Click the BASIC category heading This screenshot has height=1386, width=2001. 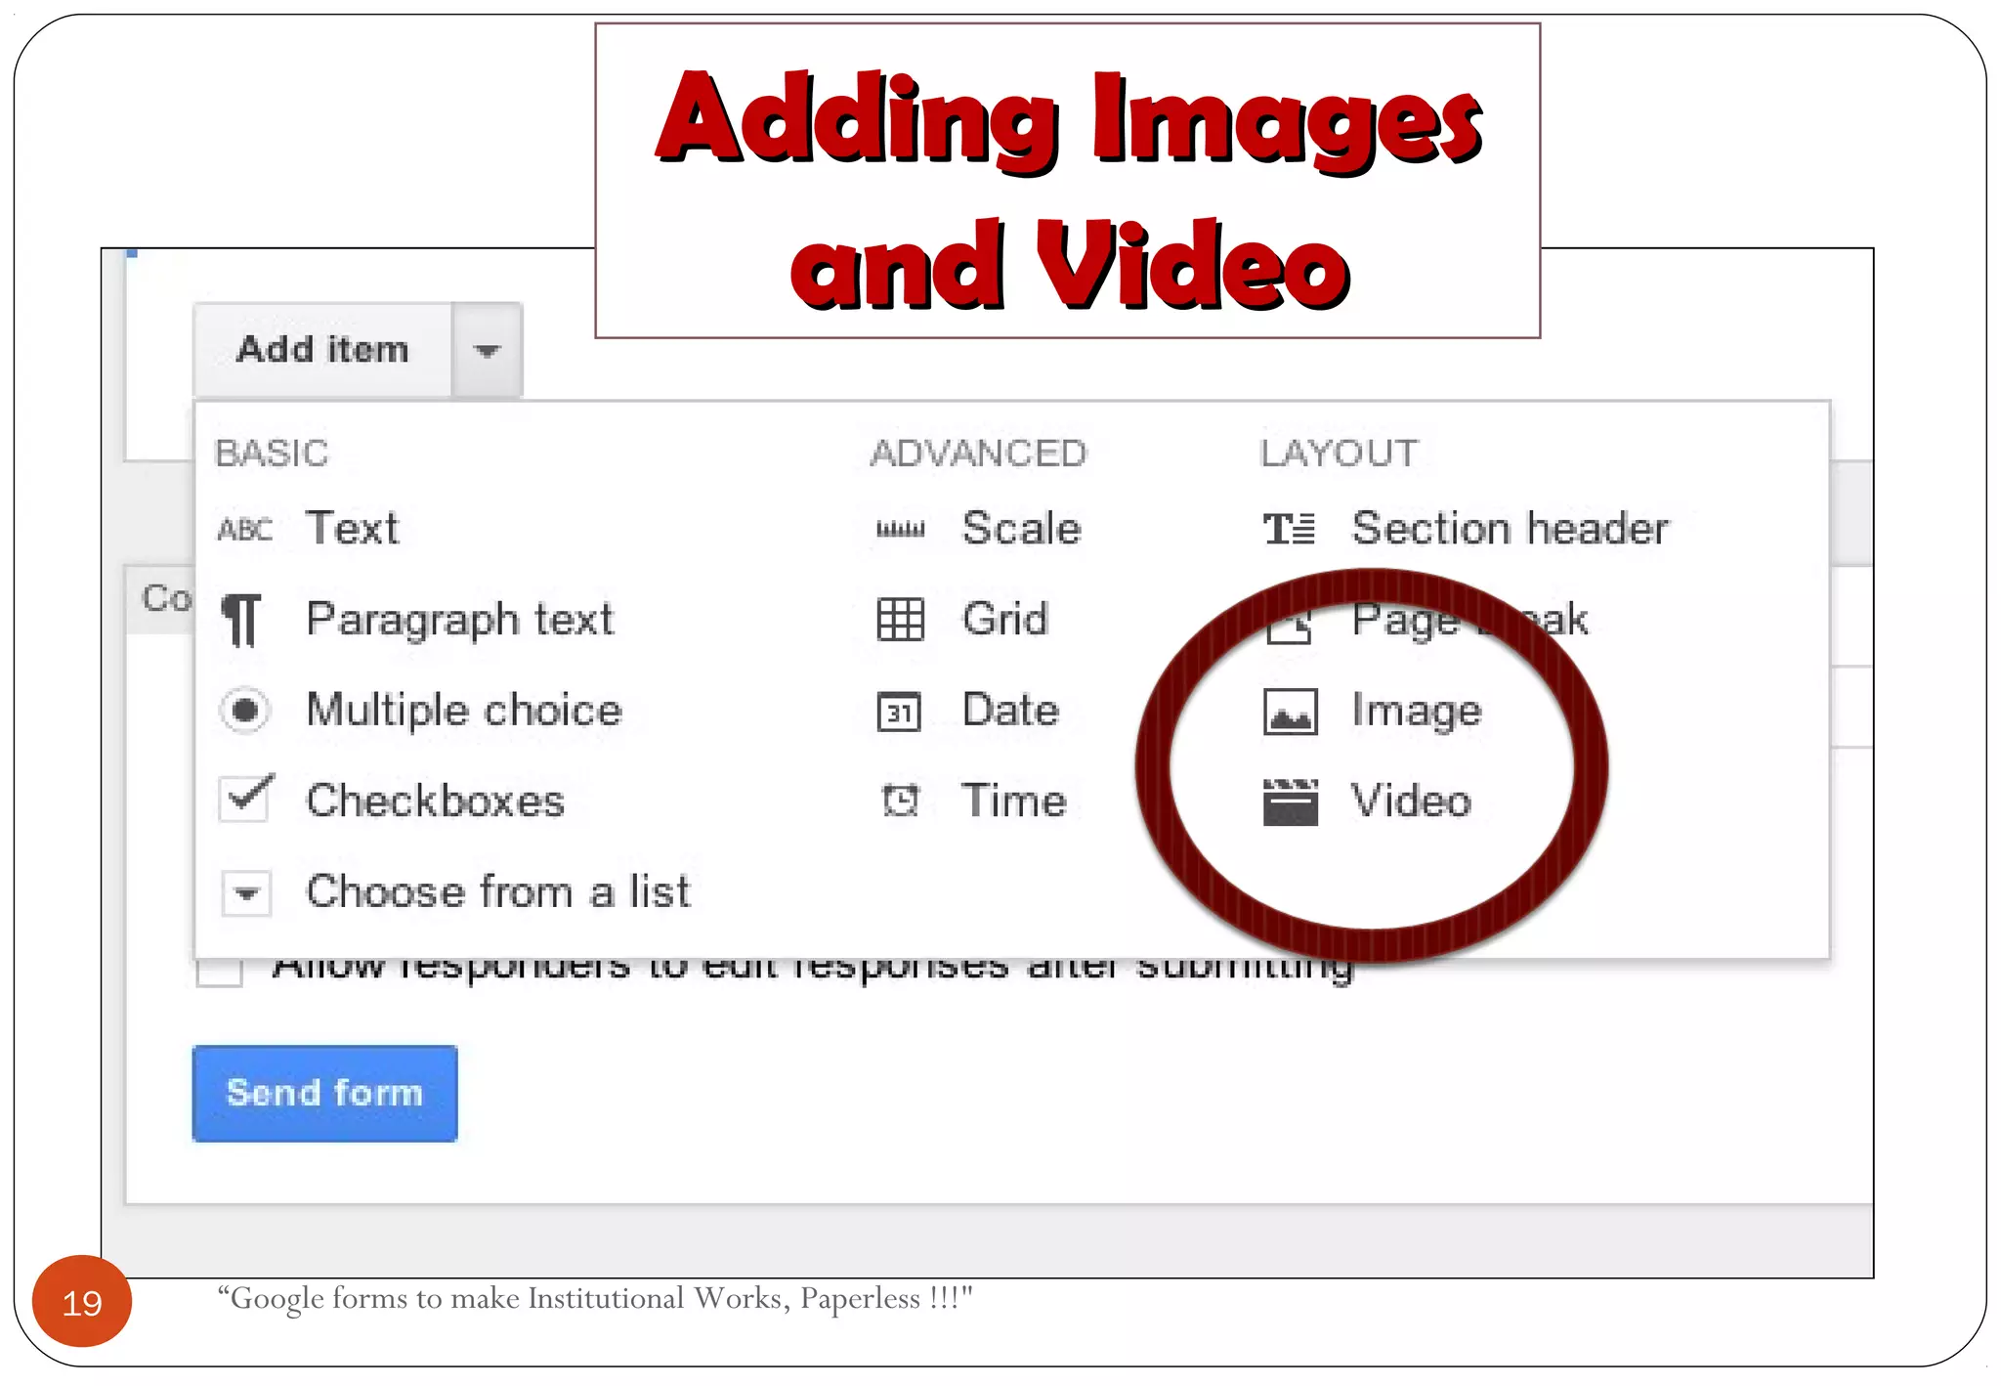click(272, 454)
